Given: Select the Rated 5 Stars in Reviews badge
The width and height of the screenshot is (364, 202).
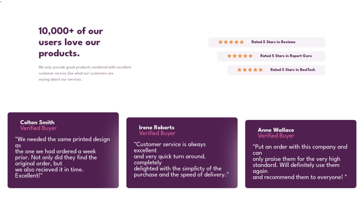Looking at the screenshot, I should coord(267,42).
